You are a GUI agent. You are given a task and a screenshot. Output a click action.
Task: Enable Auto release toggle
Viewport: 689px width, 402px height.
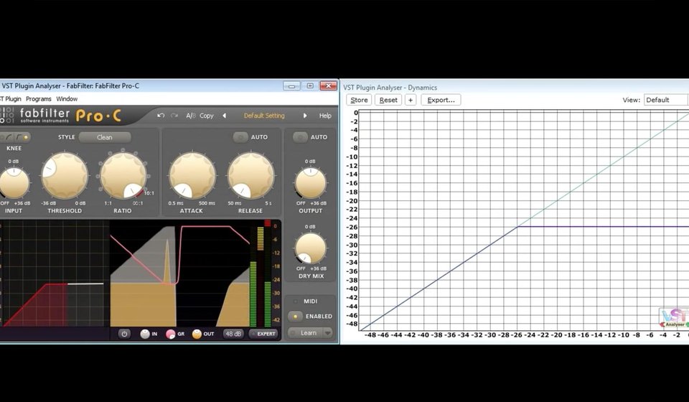coord(240,137)
